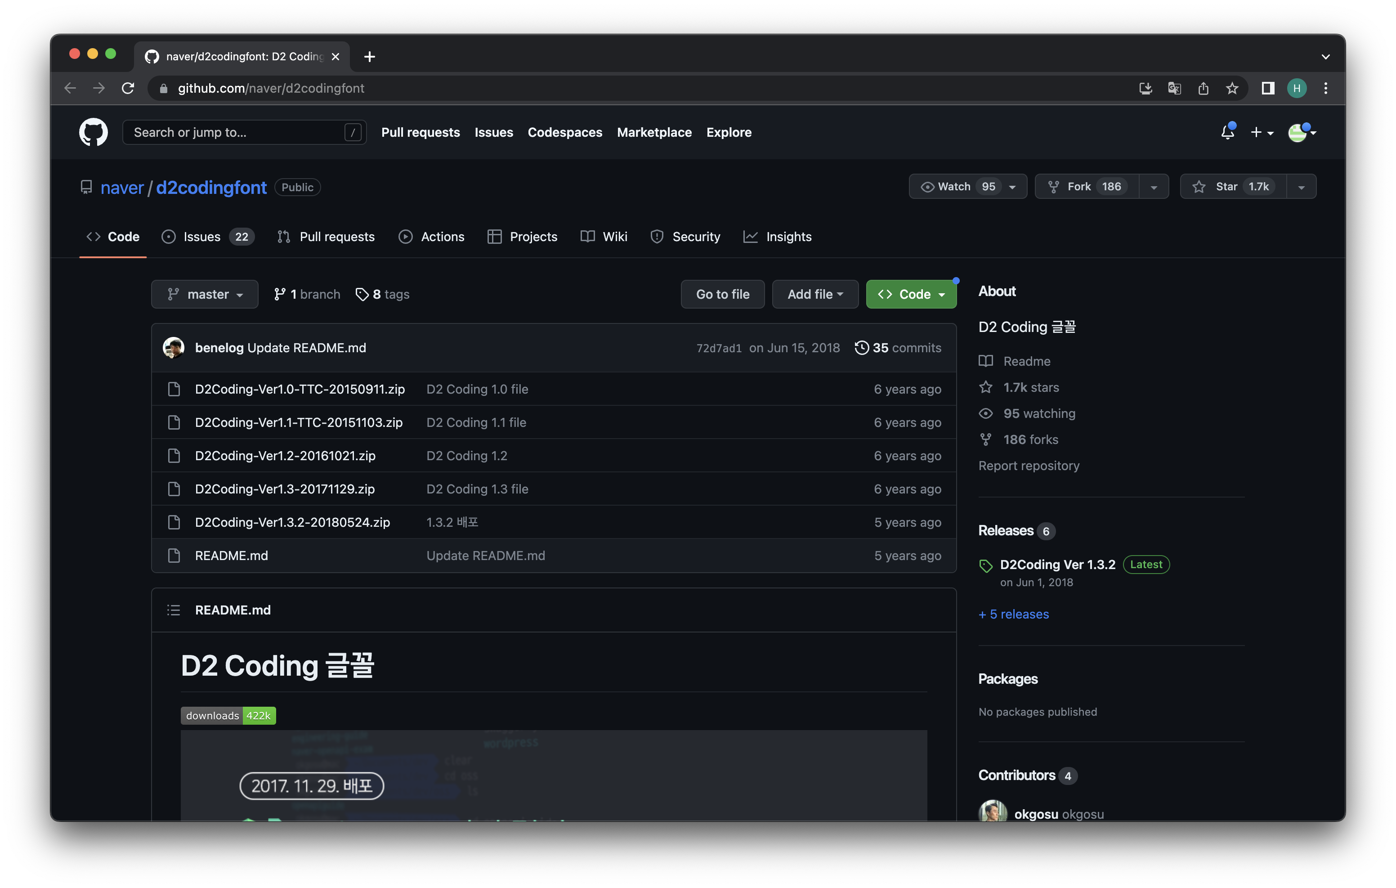Switch to the Wiki tab
The image size is (1396, 888).
[604, 237]
